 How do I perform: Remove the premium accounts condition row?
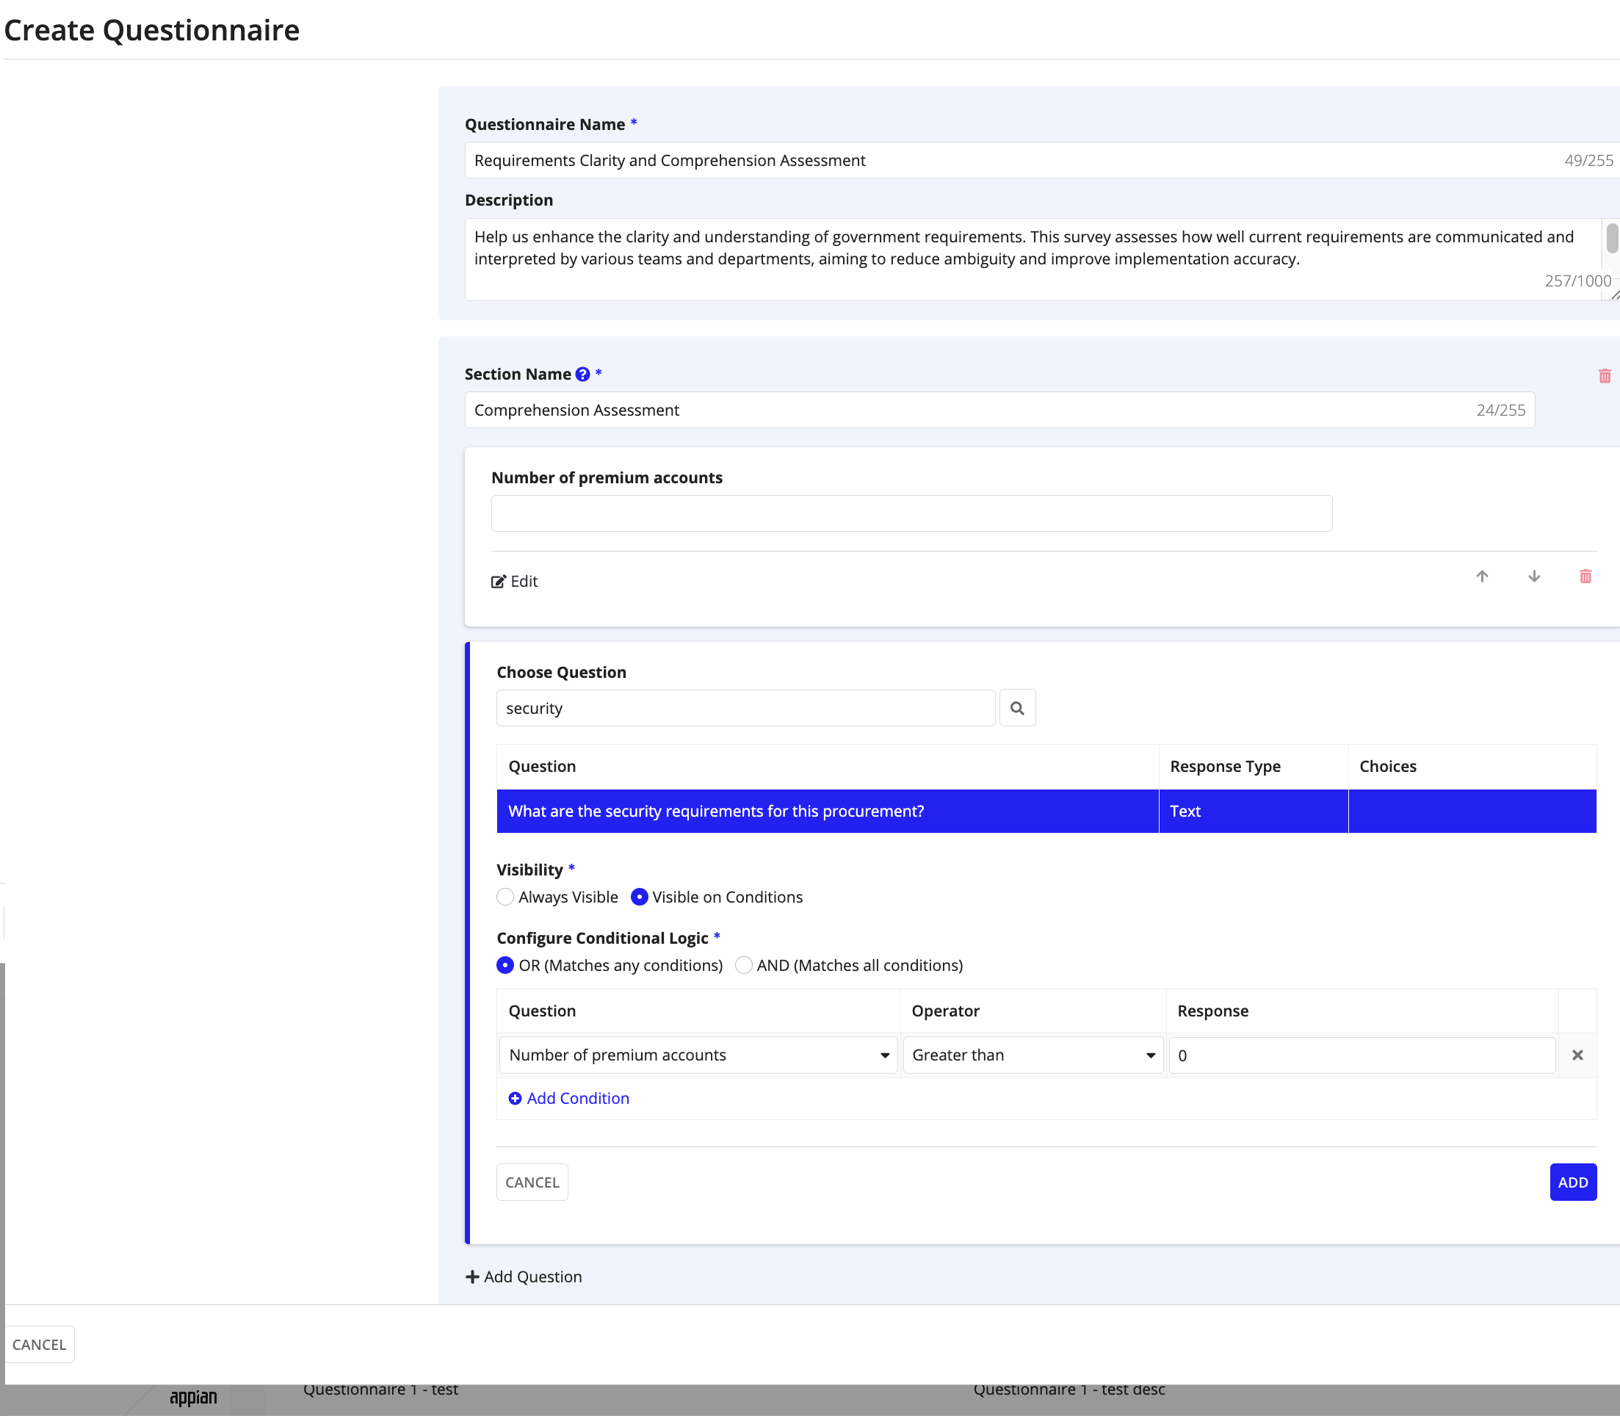pyautogui.click(x=1577, y=1055)
